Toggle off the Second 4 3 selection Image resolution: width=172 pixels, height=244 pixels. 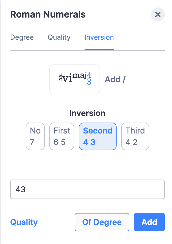98,136
